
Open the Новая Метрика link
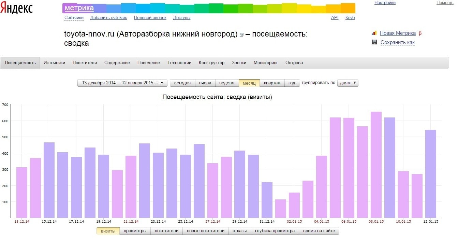click(x=398, y=33)
